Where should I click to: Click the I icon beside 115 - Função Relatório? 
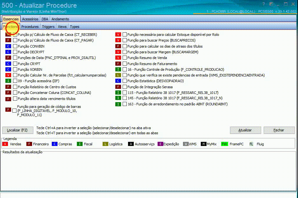click(118, 92)
